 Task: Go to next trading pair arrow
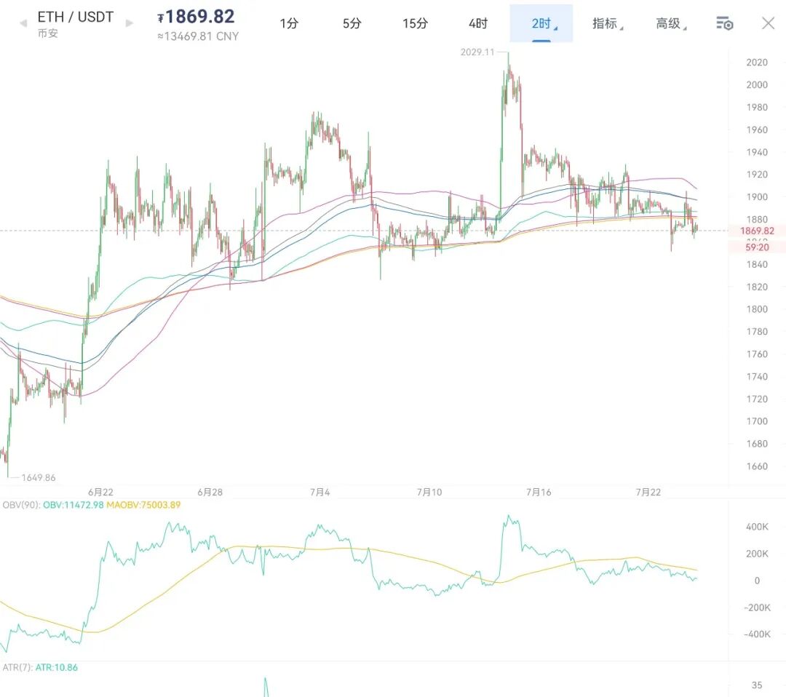coord(130,23)
